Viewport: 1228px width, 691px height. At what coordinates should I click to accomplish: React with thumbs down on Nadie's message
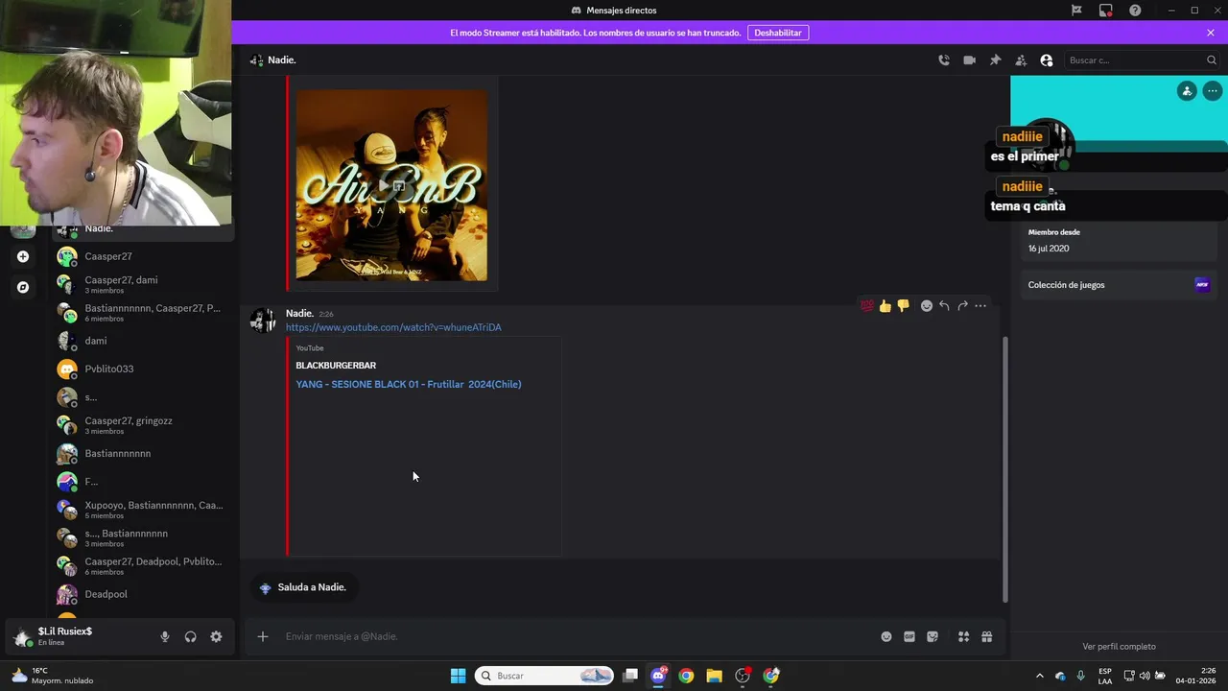pyautogui.click(x=904, y=305)
